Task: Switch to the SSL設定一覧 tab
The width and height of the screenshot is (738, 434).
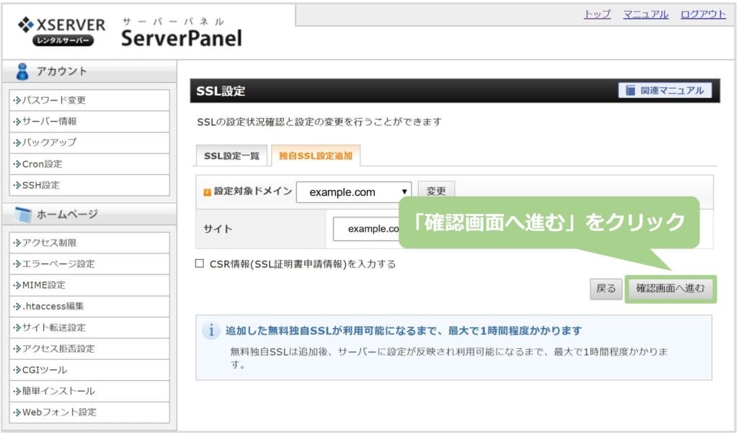Action: click(231, 155)
